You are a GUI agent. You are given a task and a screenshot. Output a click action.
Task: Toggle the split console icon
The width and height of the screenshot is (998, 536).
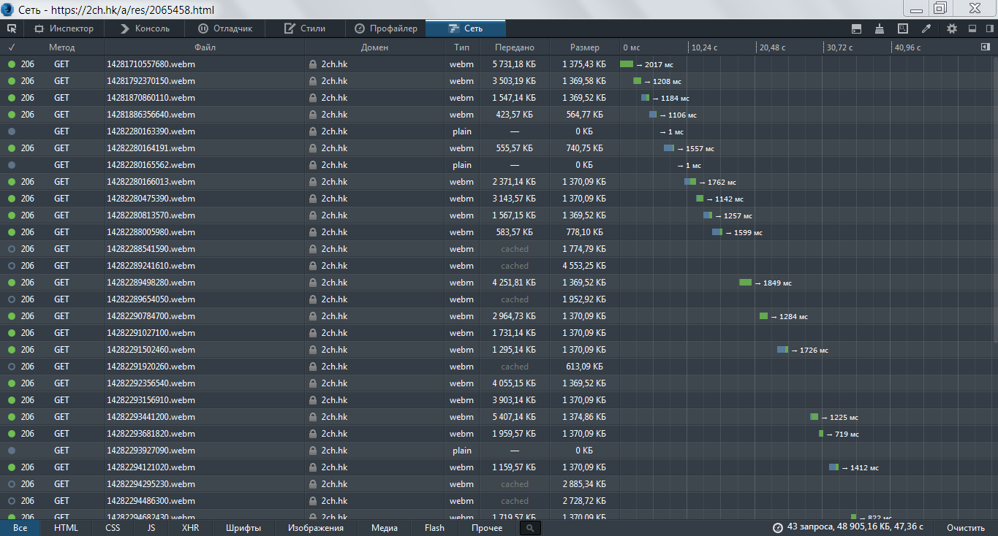pos(856,28)
